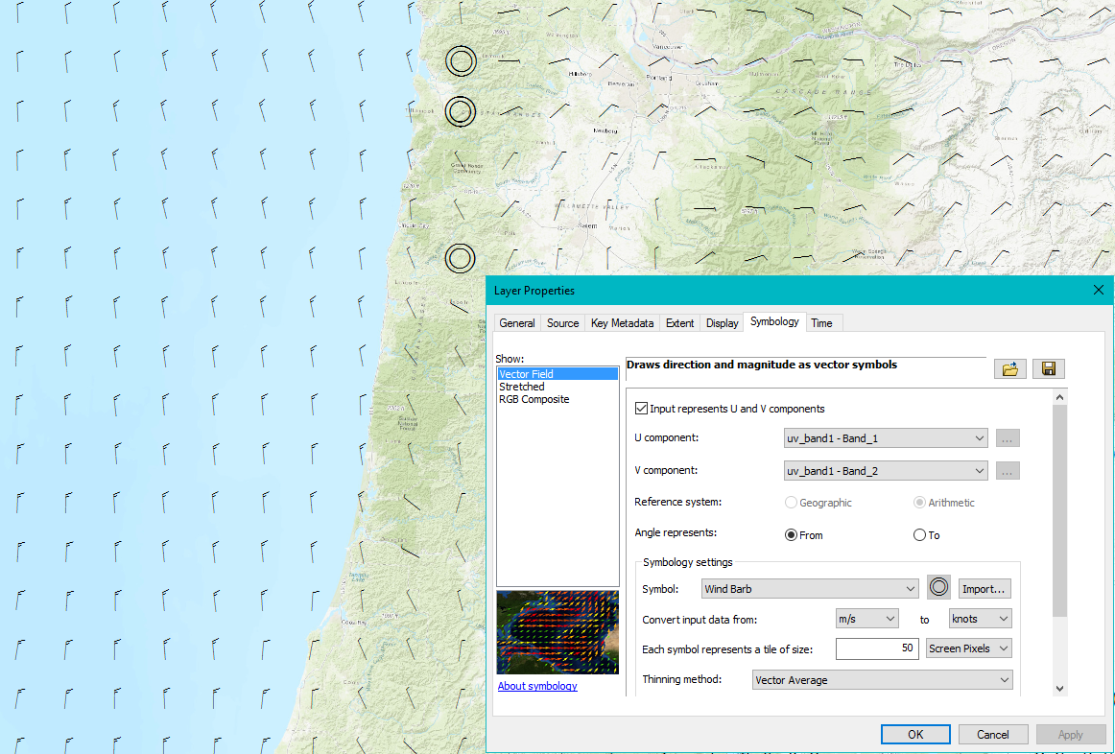Click the OK button
The width and height of the screenshot is (1115, 754).
(915, 735)
